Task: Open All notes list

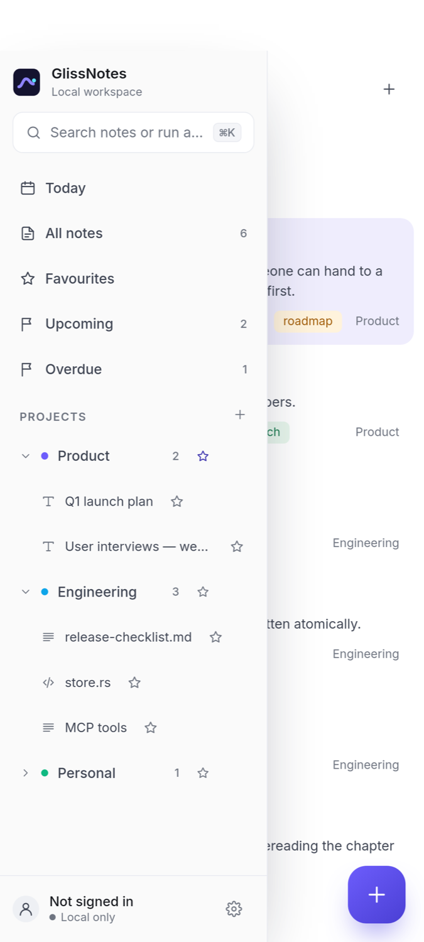Action: click(133, 234)
